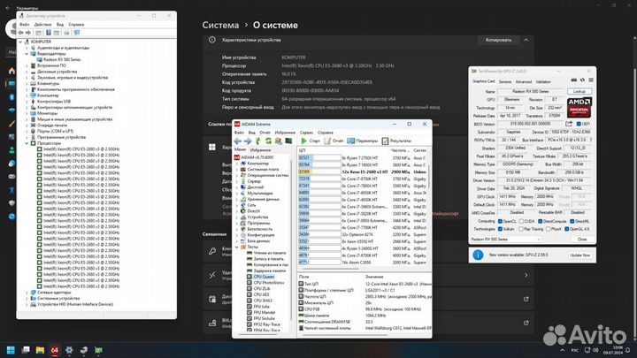Open Действие menu in Device Manager
Viewport: 637px width, 358px height.
click(42, 25)
